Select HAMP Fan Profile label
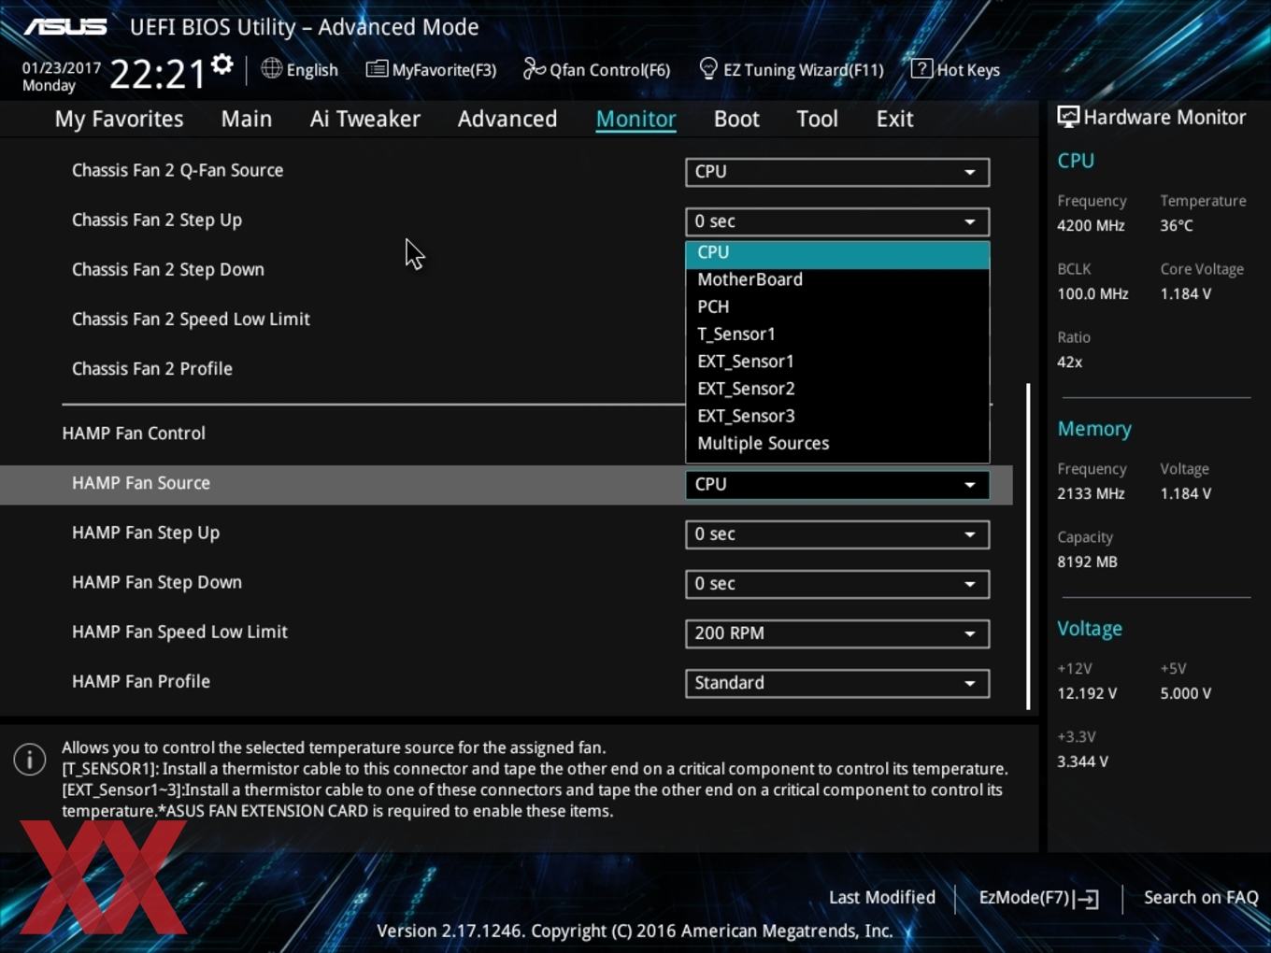The height and width of the screenshot is (953, 1271). coord(141,682)
